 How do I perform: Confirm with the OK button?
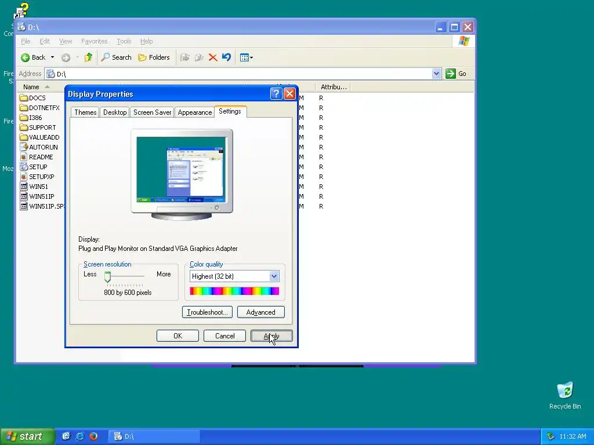pos(178,336)
